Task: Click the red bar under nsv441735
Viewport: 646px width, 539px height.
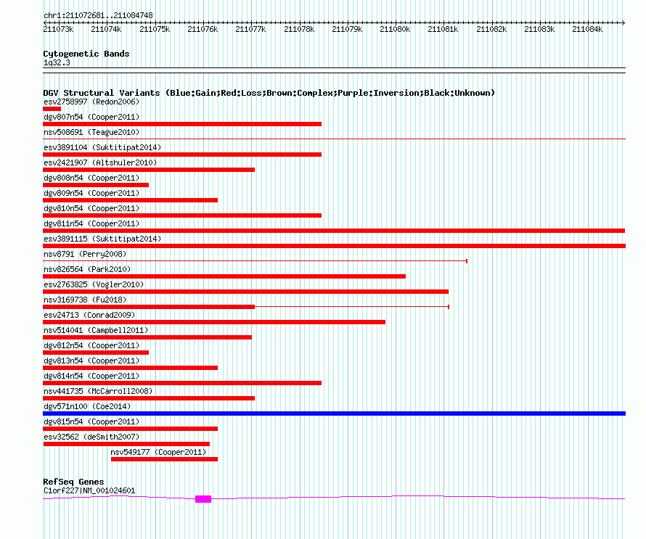Action: click(x=149, y=398)
